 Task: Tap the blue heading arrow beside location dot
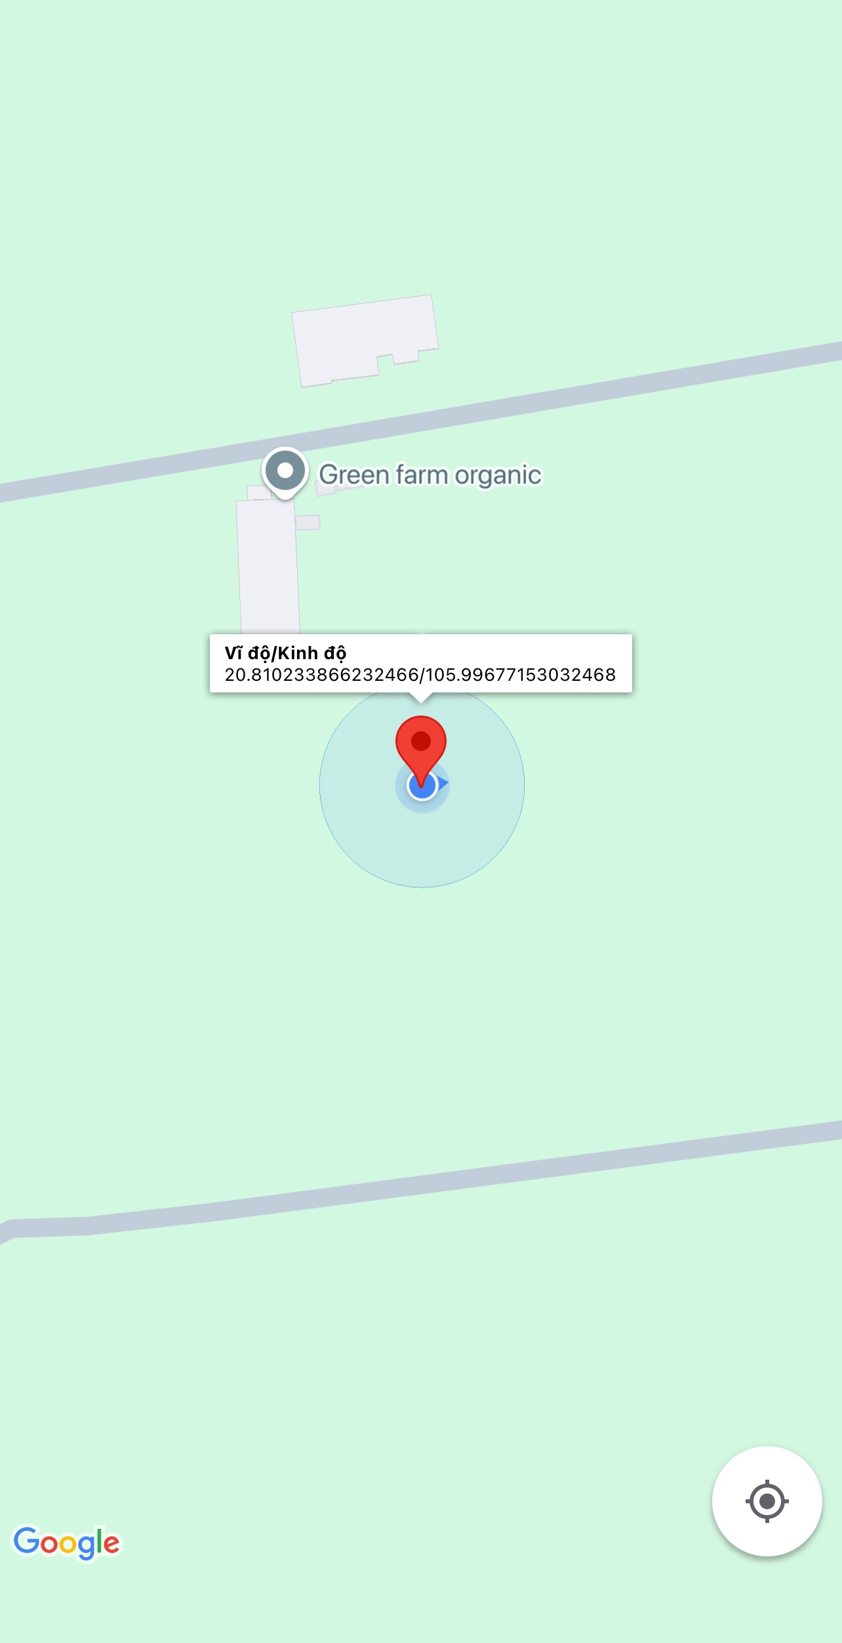(443, 783)
